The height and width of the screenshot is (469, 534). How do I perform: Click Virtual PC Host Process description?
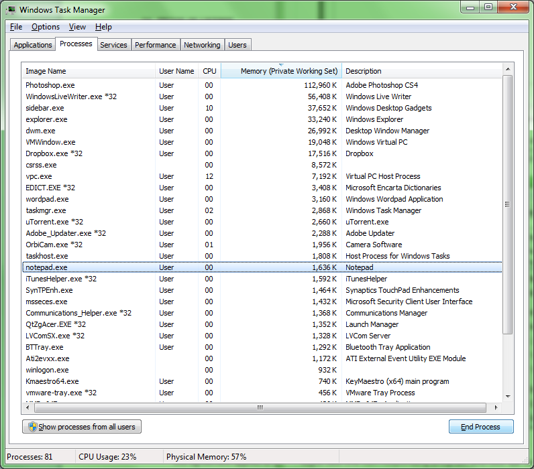coord(383,176)
